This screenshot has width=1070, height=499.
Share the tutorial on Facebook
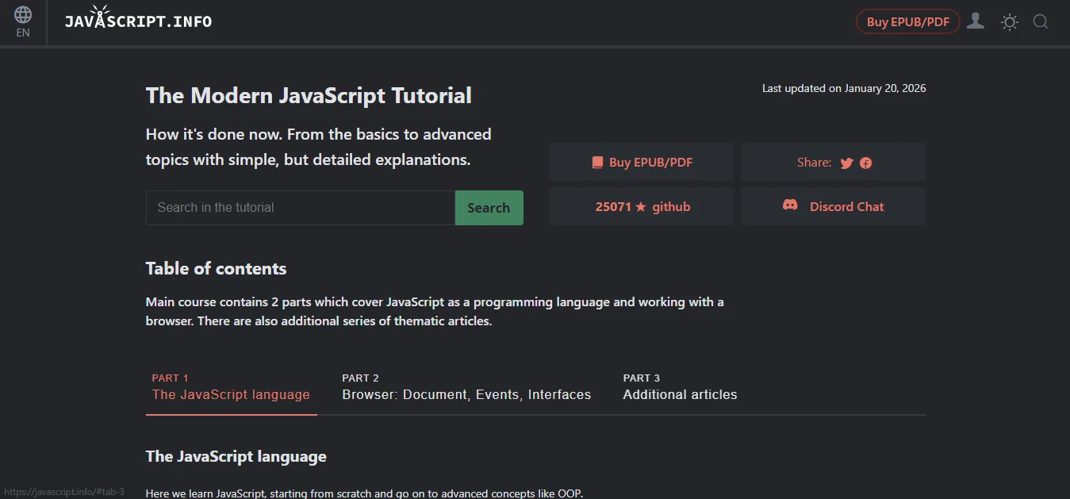[865, 163]
